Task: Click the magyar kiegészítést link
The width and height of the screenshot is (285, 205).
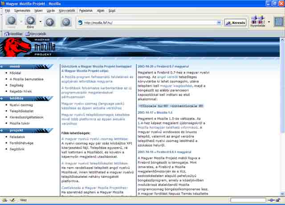Action: pyautogui.click(x=176, y=86)
